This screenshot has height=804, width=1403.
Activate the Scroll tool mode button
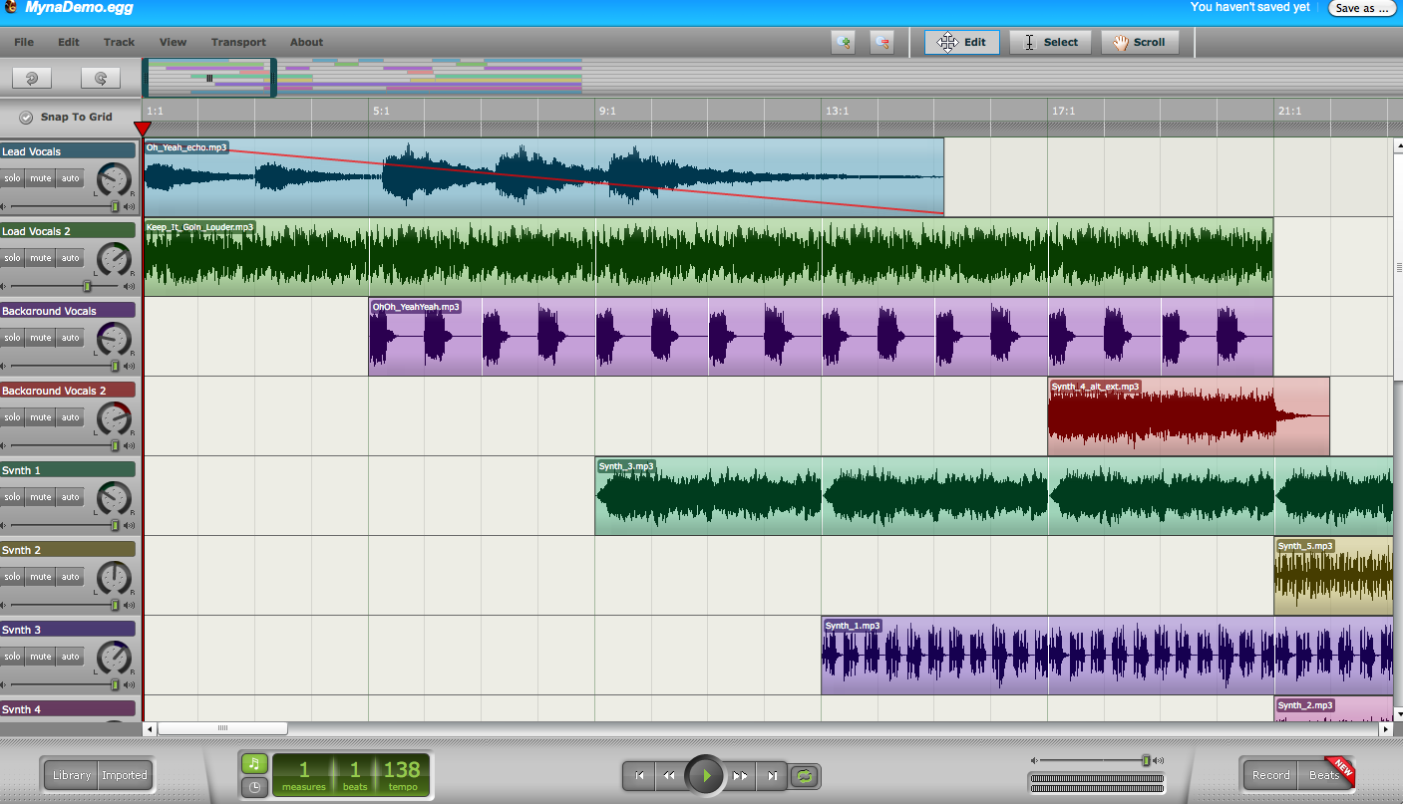coord(1140,42)
